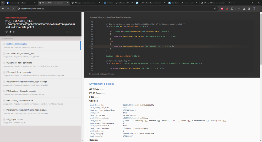Viewport: 262px width, 142px height.
Task: Open the Chrome Extensions puzzle icon
Action: pos(232,8)
